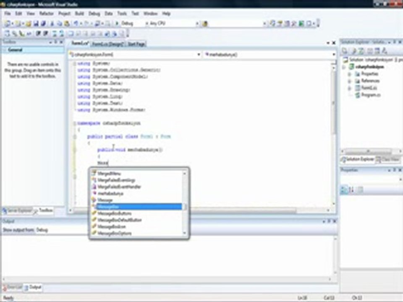Open the toolbar Find search combo box arrow
The height and width of the screenshot is (302, 403).
(x=264, y=23)
